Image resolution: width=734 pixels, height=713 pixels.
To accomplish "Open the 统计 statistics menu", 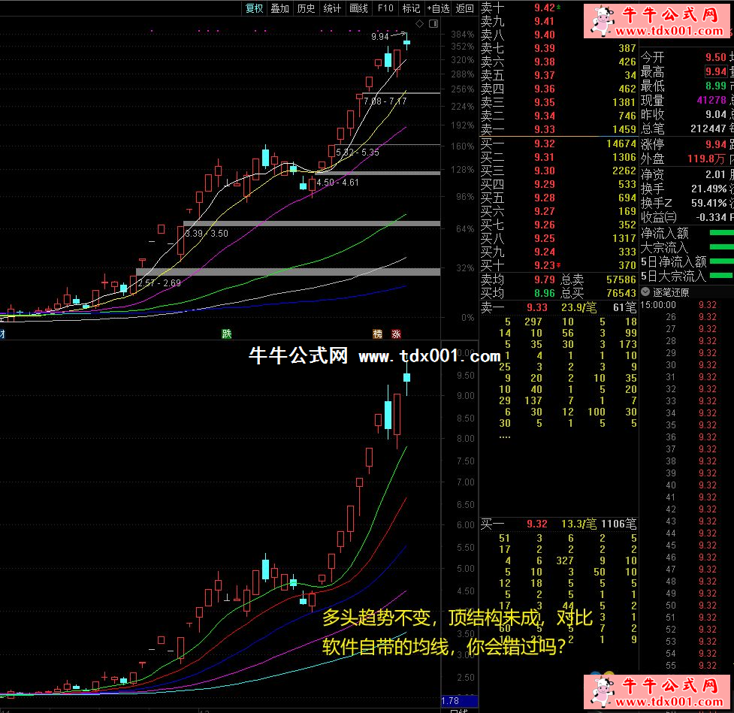I will [332, 8].
